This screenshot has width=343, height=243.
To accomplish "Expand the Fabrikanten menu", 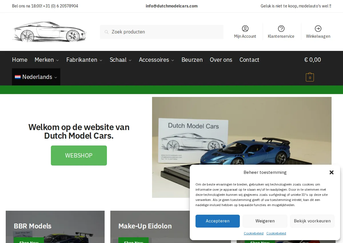I will 84,60.
